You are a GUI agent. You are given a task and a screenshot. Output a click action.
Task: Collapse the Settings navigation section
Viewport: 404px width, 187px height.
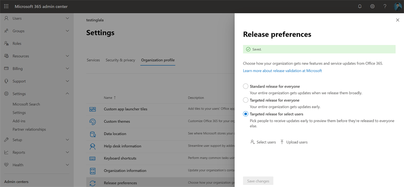click(67, 94)
